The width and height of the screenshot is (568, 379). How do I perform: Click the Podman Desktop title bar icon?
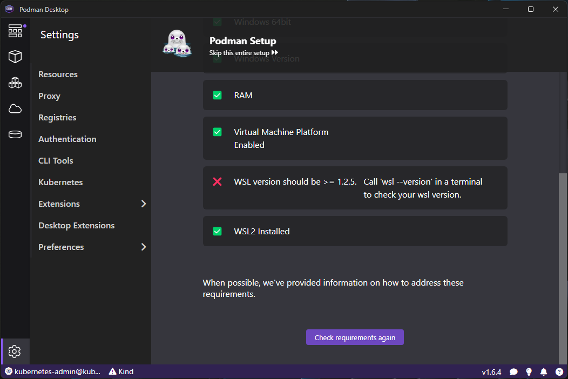[9, 9]
